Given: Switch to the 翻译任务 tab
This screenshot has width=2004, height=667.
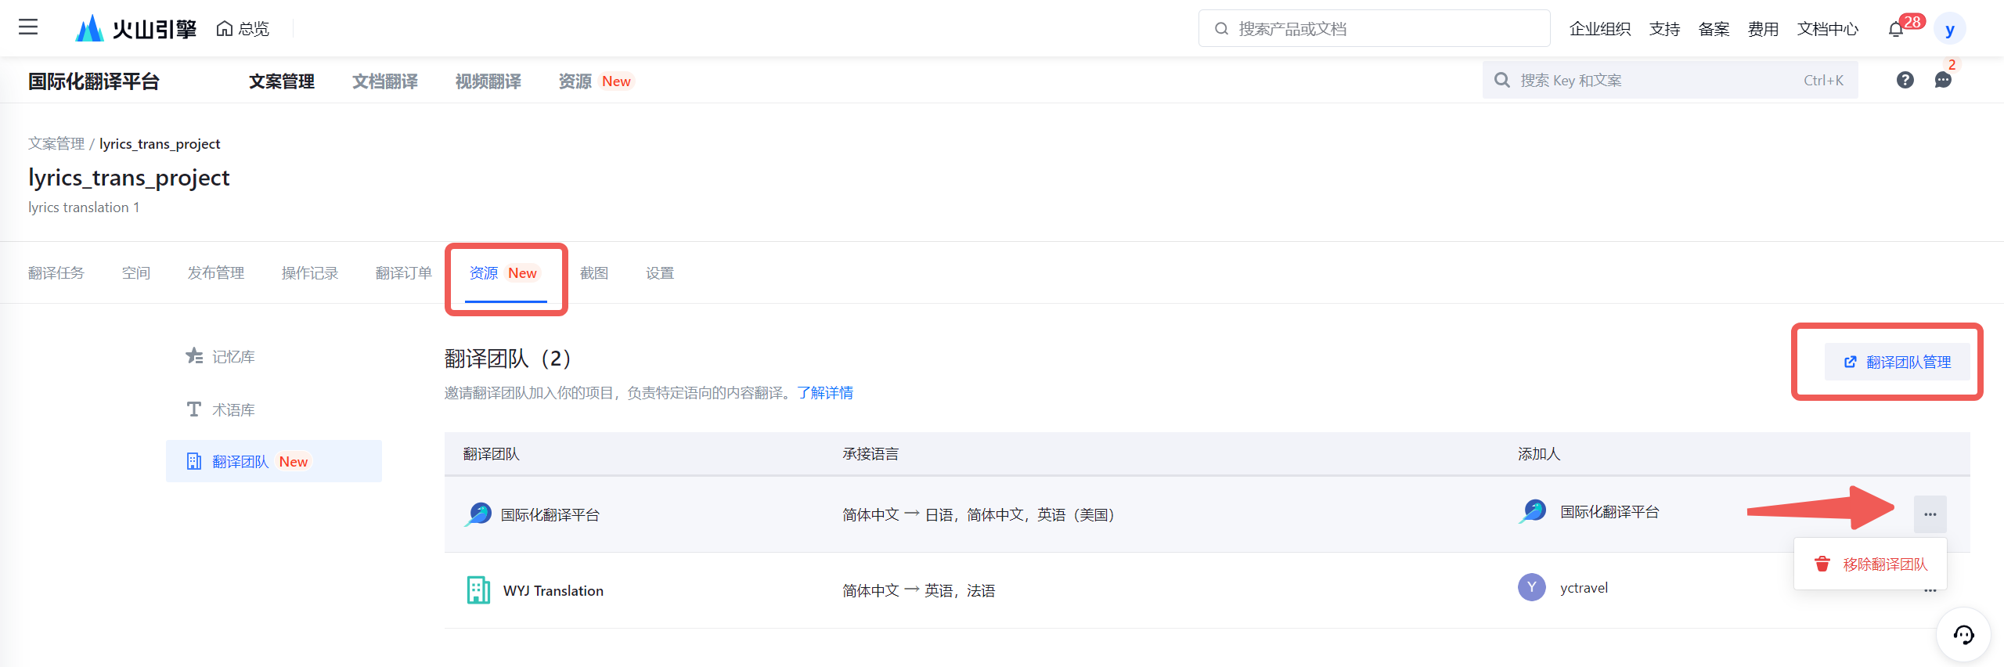Looking at the screenshot, I should point(56,273).
